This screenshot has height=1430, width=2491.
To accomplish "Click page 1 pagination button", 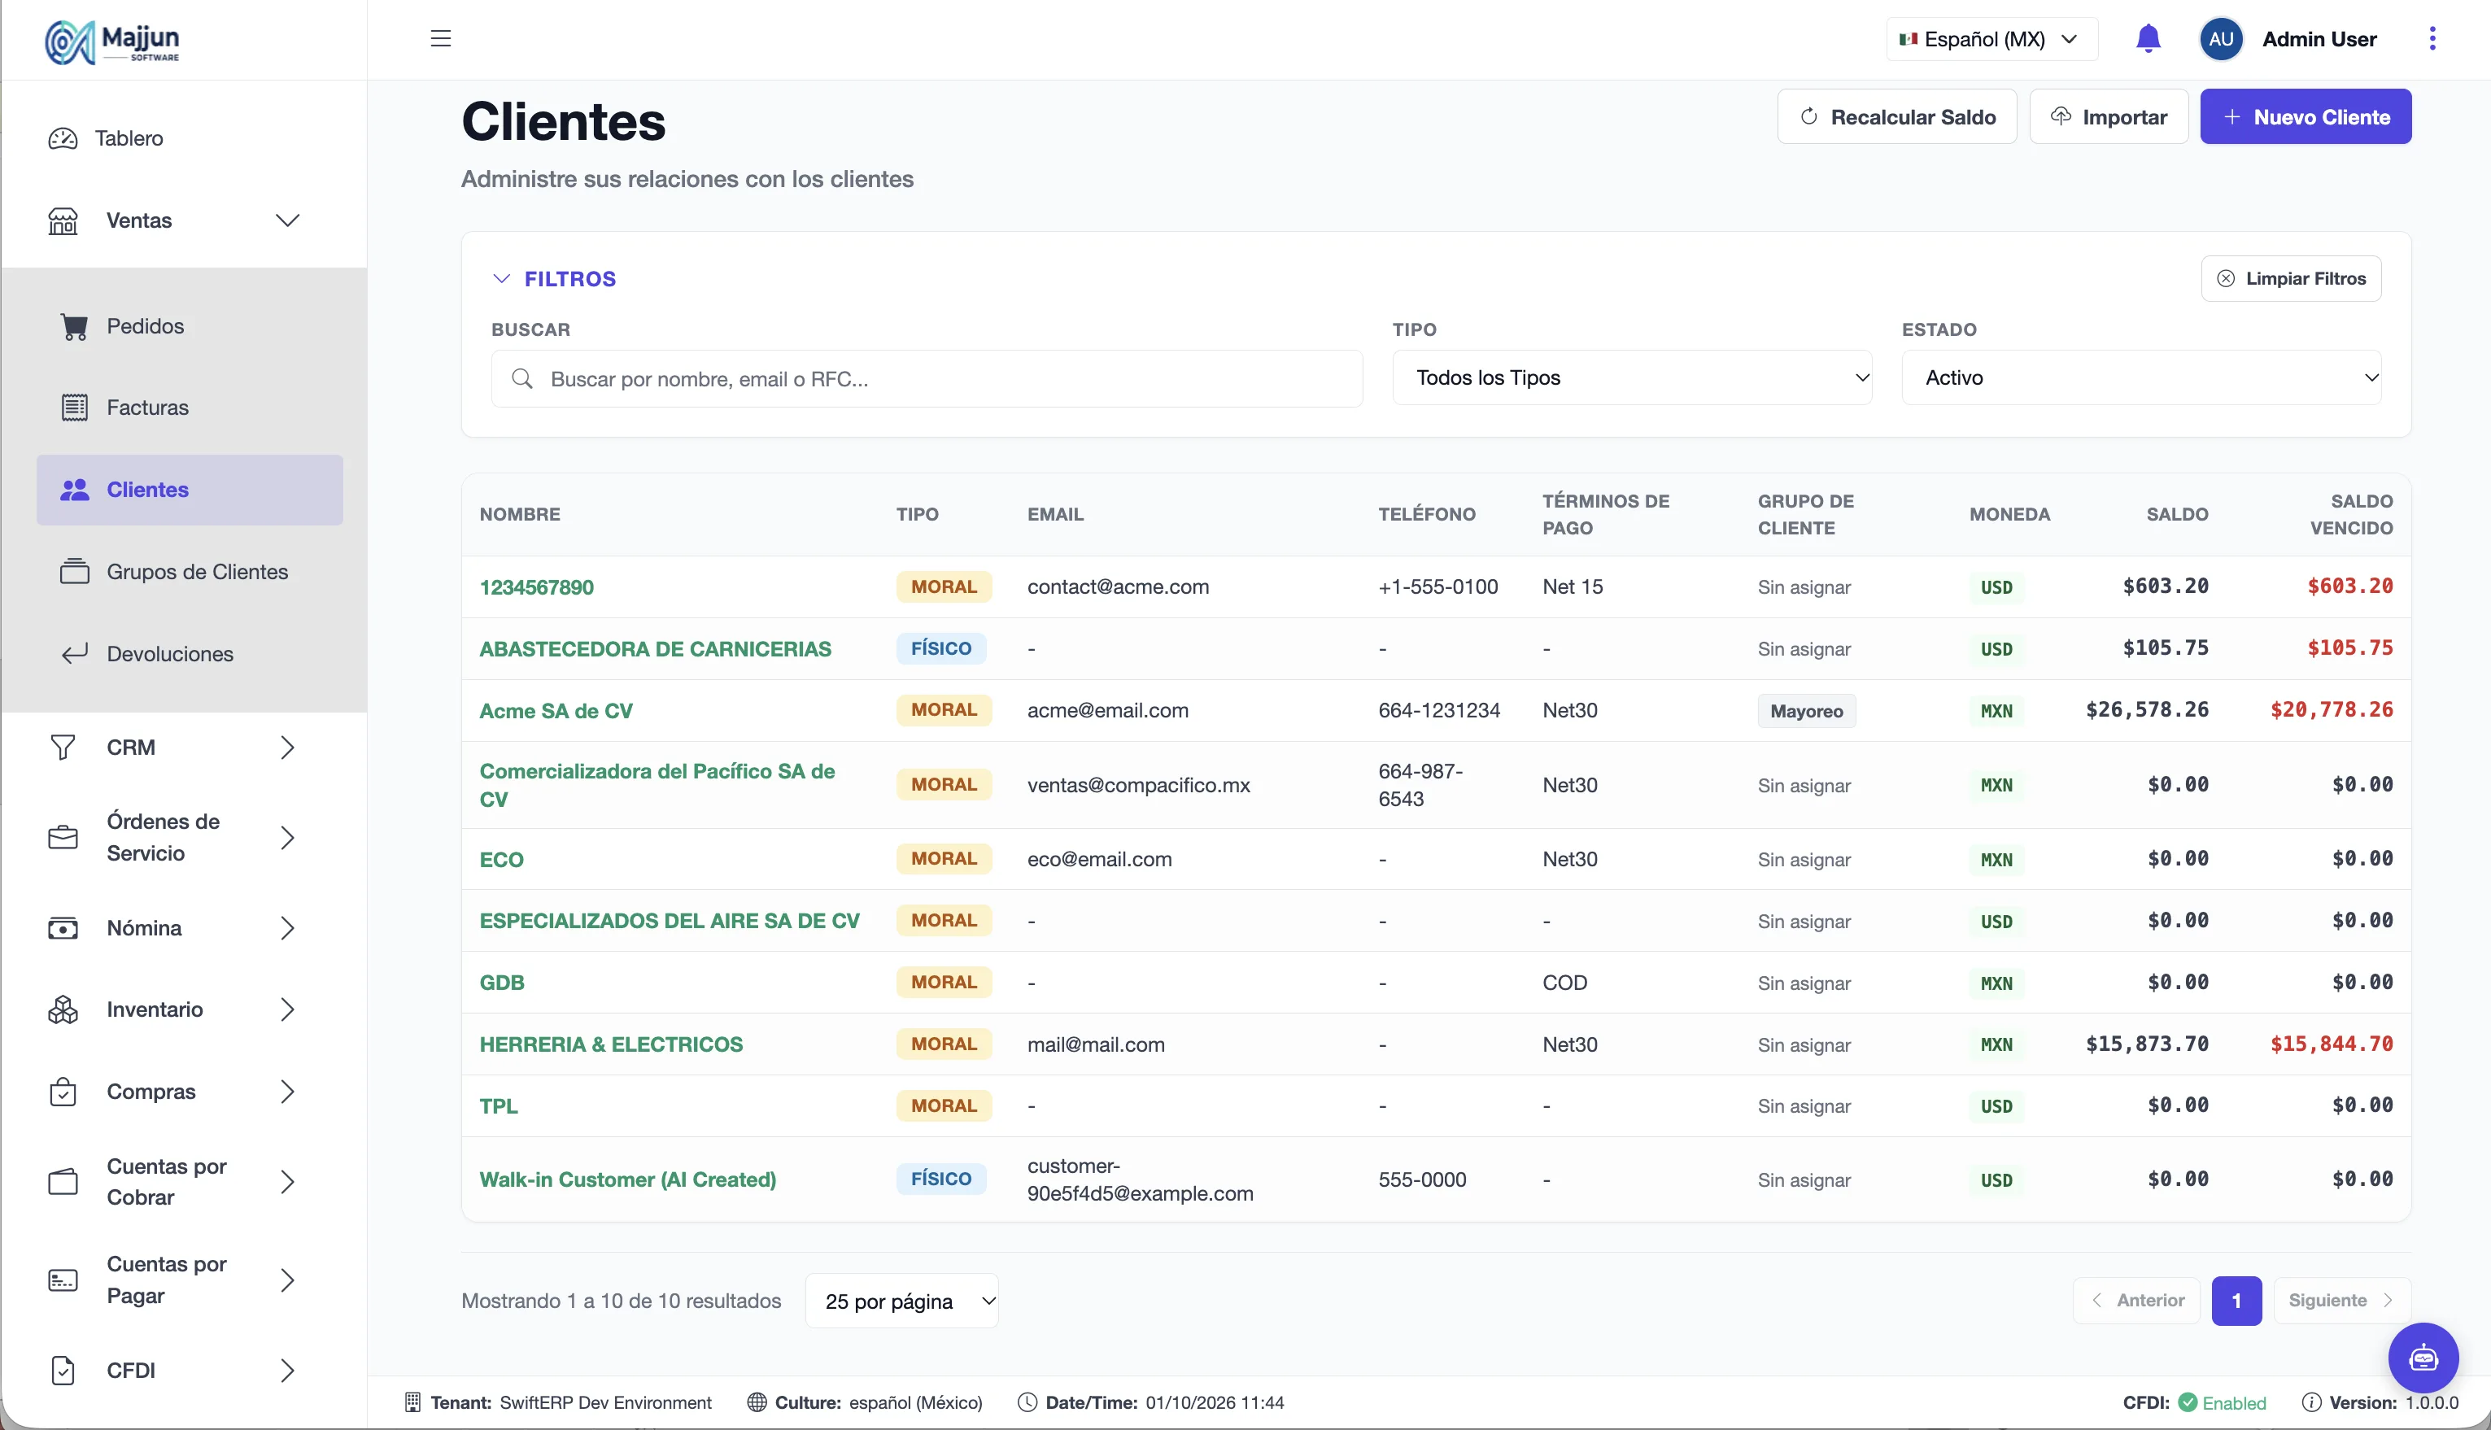I will 2236,1301.
